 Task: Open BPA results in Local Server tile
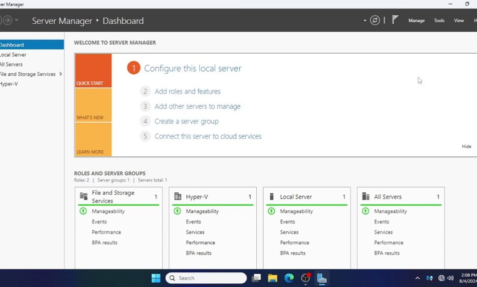click(293, 253)
